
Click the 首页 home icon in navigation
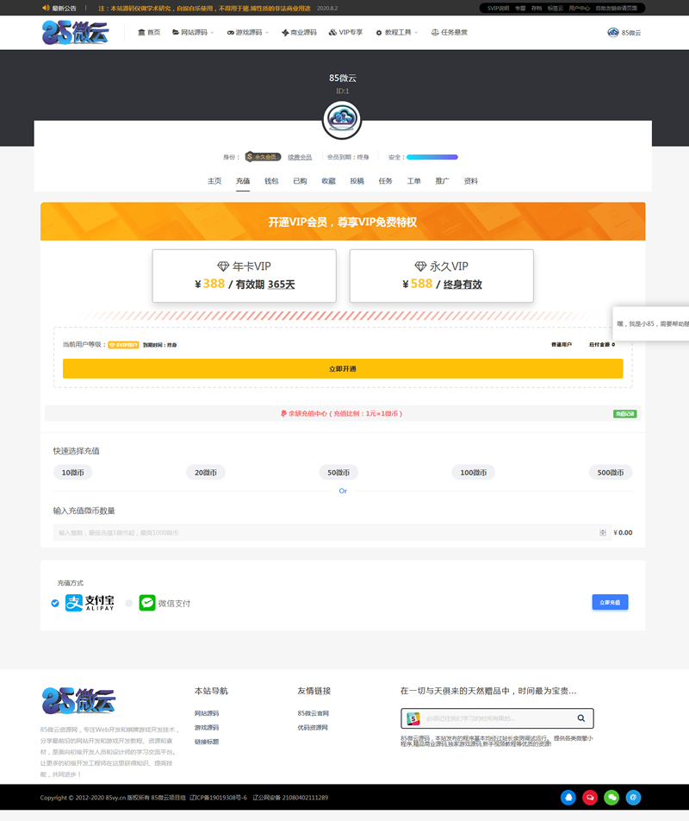[x=142, y=32]
